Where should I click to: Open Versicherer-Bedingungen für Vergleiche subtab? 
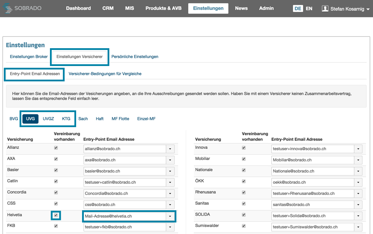[105, 74]
